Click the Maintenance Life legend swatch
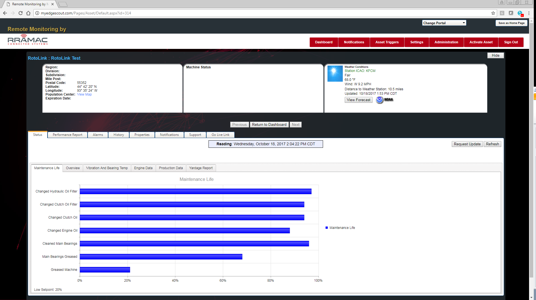This screenshot has width=536, height=300. click(326, 227)
